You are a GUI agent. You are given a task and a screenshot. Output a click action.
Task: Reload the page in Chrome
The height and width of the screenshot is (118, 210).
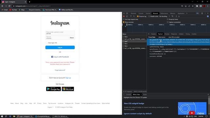point(10,6)
